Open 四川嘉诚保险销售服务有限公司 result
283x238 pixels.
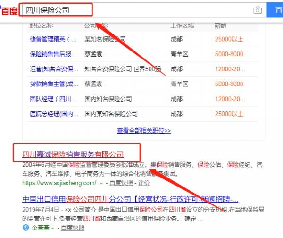(73, 154)
